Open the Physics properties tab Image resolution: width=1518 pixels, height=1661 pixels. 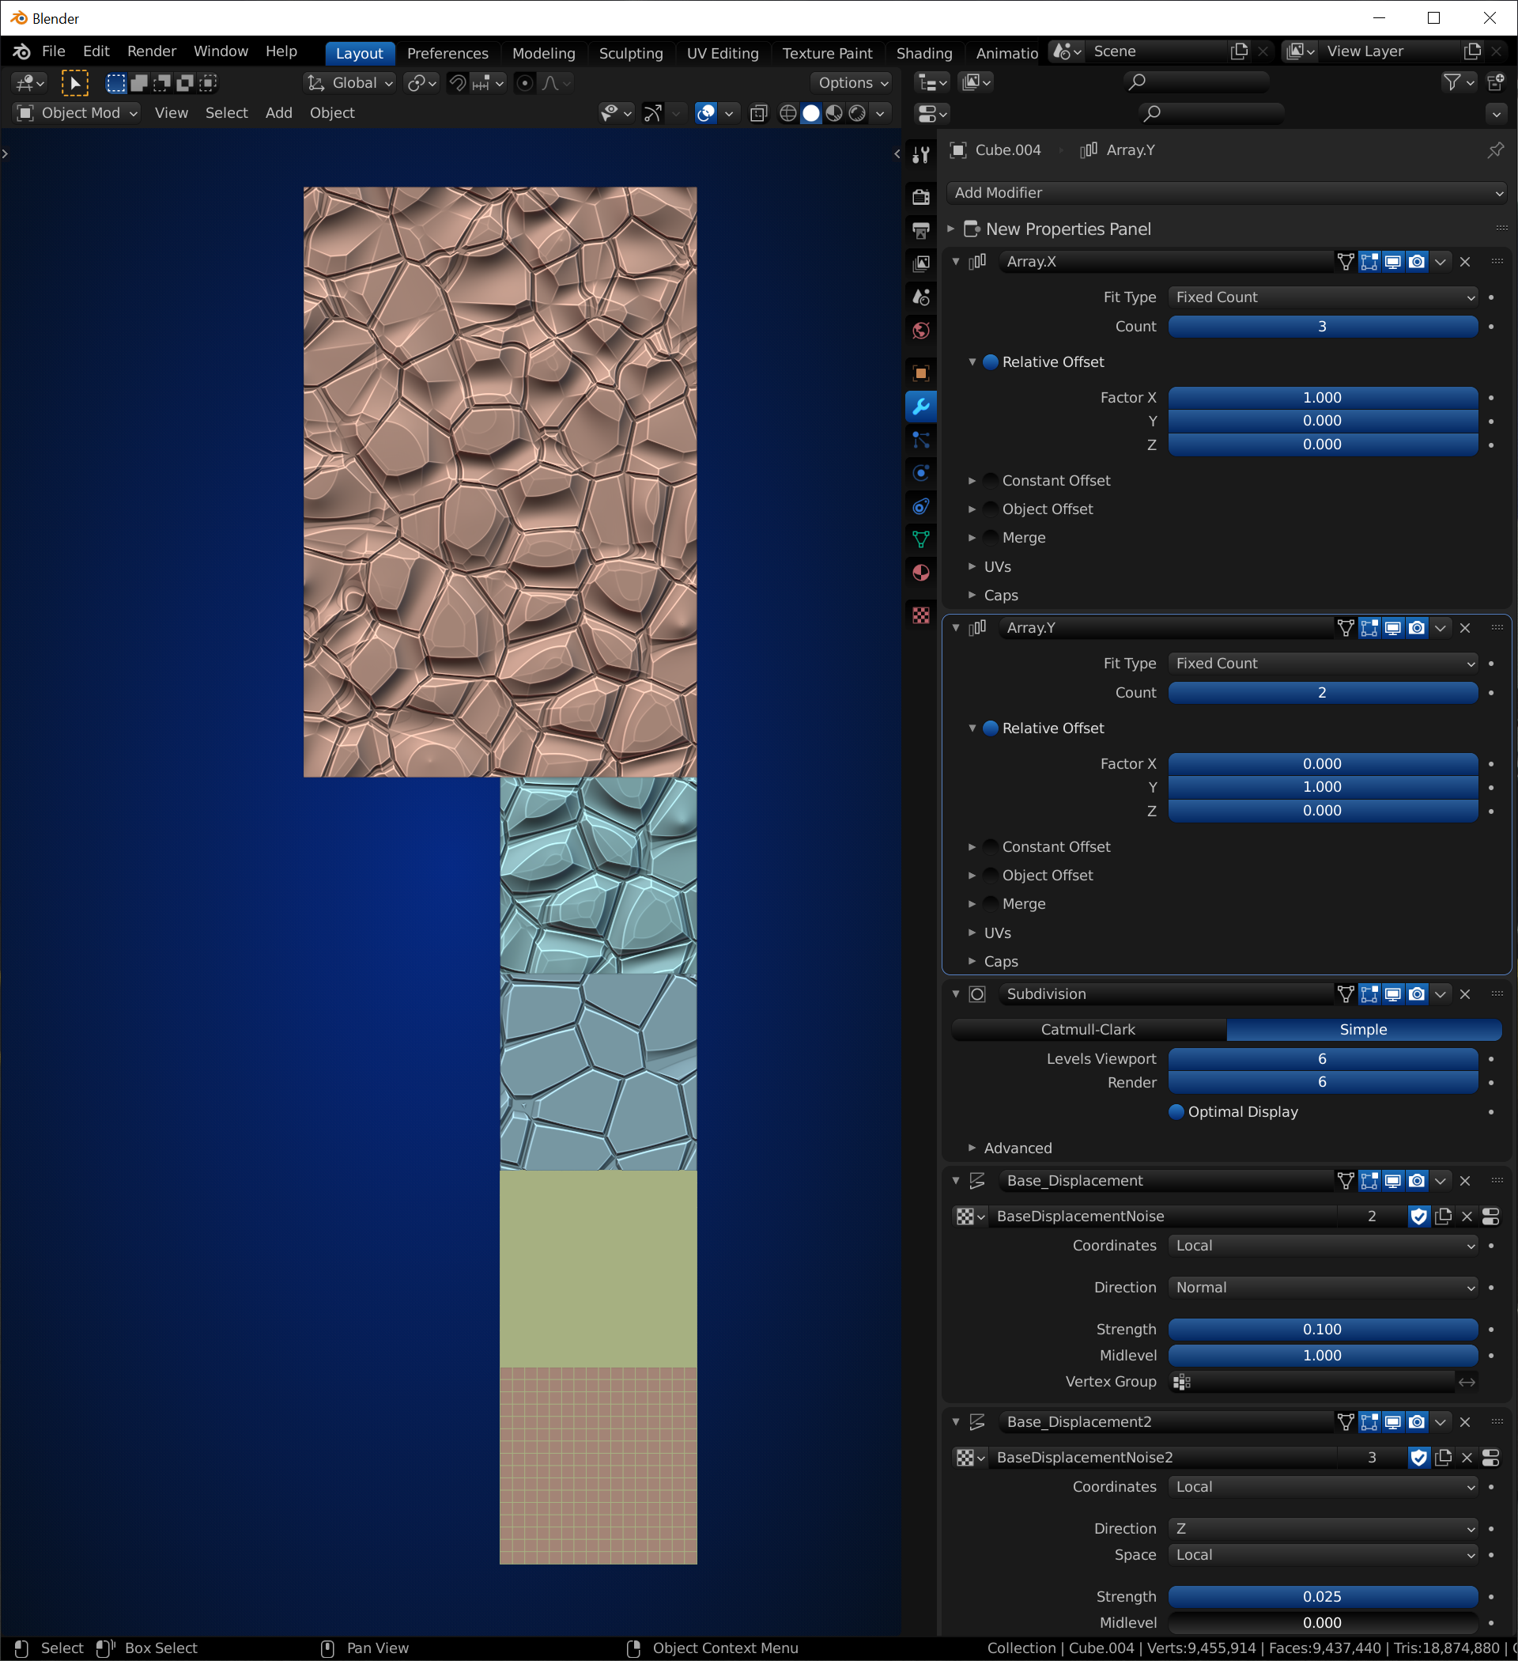pos(921,473)
